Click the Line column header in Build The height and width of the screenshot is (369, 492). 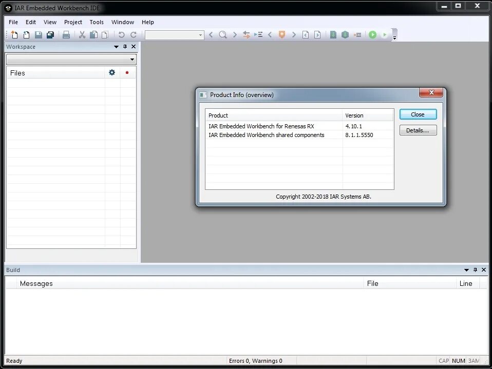pos(468,283)
